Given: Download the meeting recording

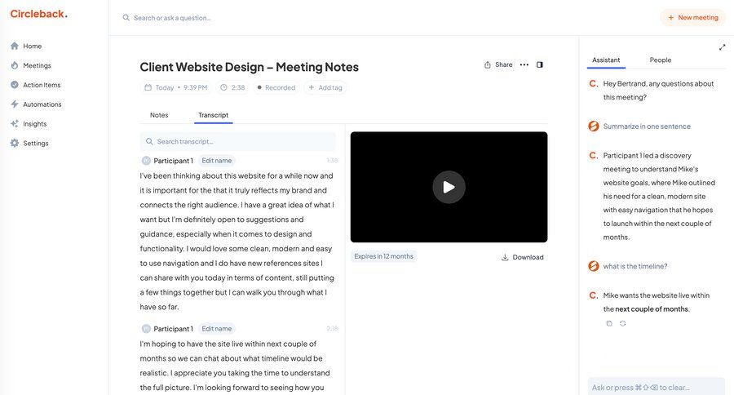Looking at the screenshot, I should 522,257.
